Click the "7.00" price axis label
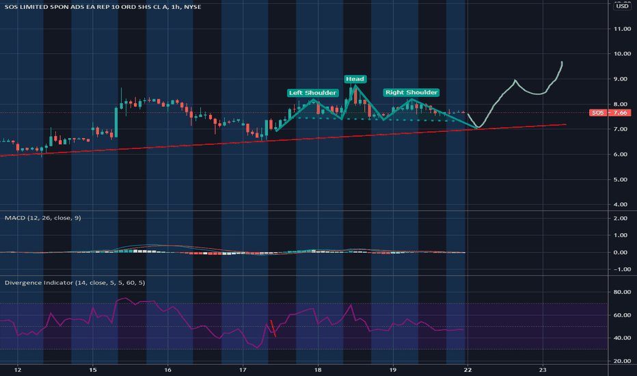Image resolution: width=637 pixels, height=376 pixels. [x=622, y=129]
